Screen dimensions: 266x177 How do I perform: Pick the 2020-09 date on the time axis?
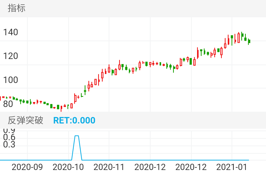coord(27,167)
